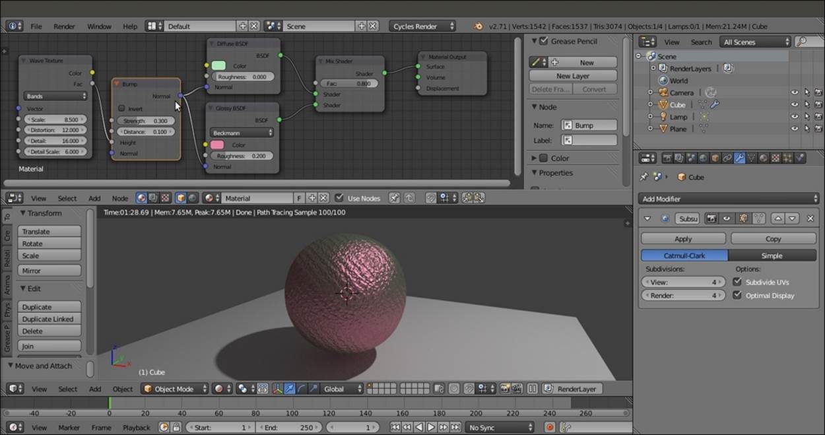Viewport: 825px width, 435px height.
Task: Open the Modifiers tab wrench icon
Action: click(739, 158)
